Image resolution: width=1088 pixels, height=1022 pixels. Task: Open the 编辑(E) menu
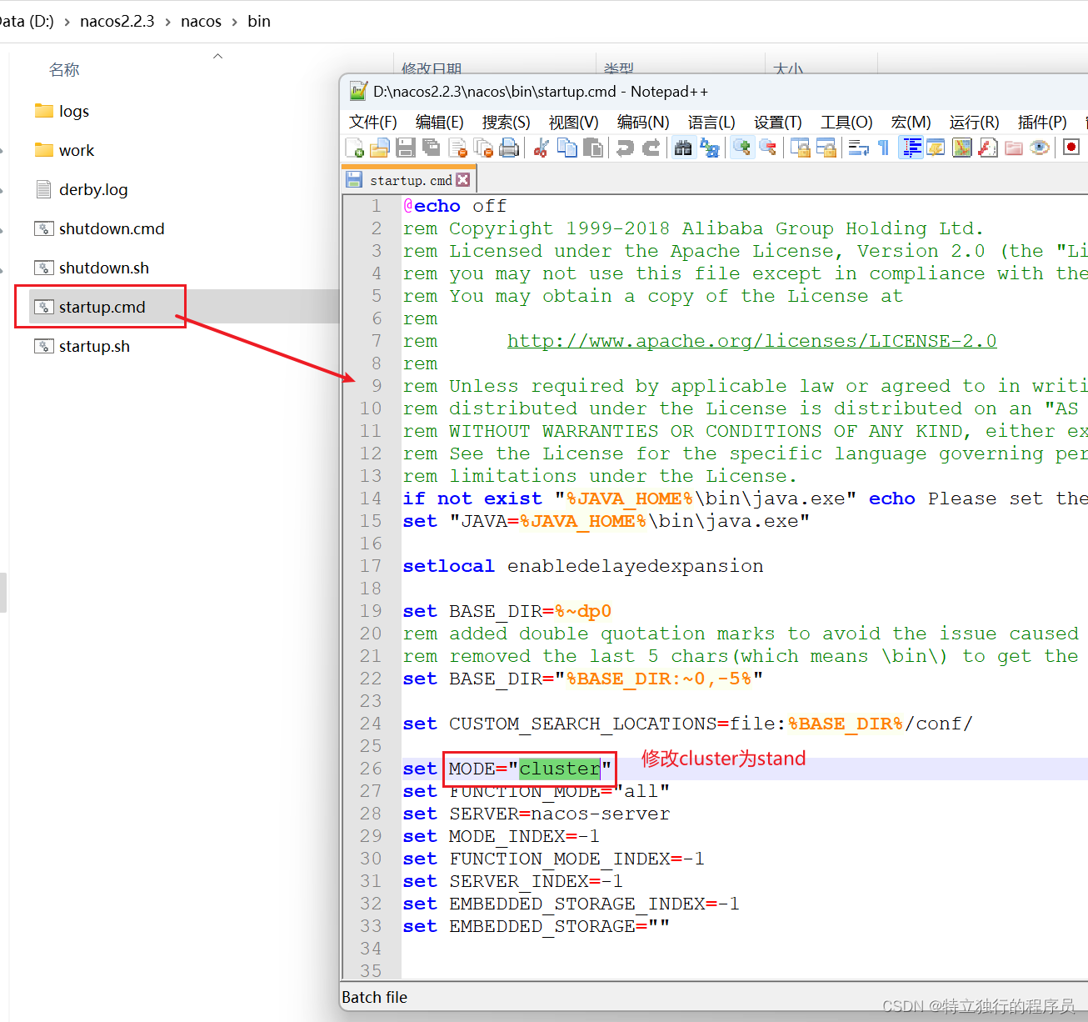440,123
